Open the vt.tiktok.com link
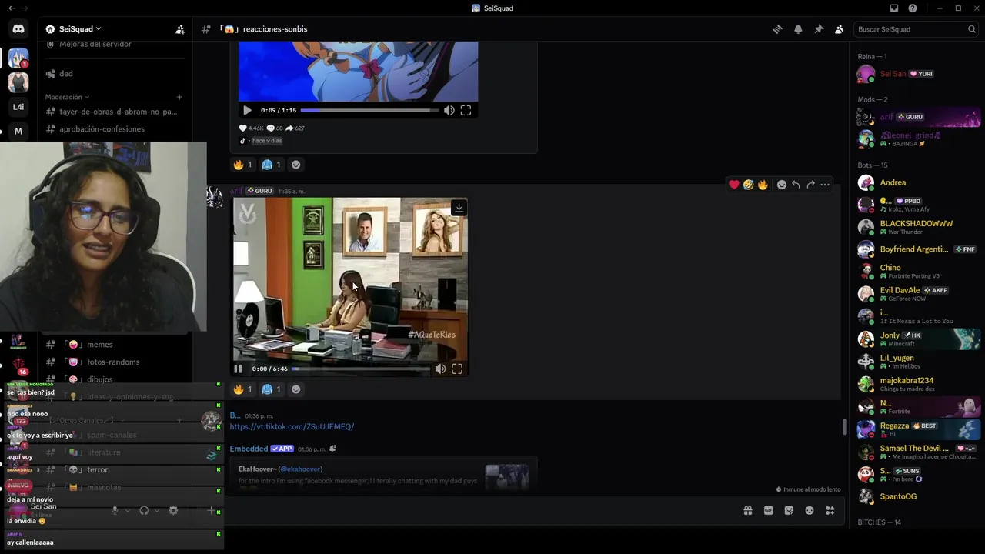Image resolution: width=985 pixels, height=554 pixels. [292, 426]
